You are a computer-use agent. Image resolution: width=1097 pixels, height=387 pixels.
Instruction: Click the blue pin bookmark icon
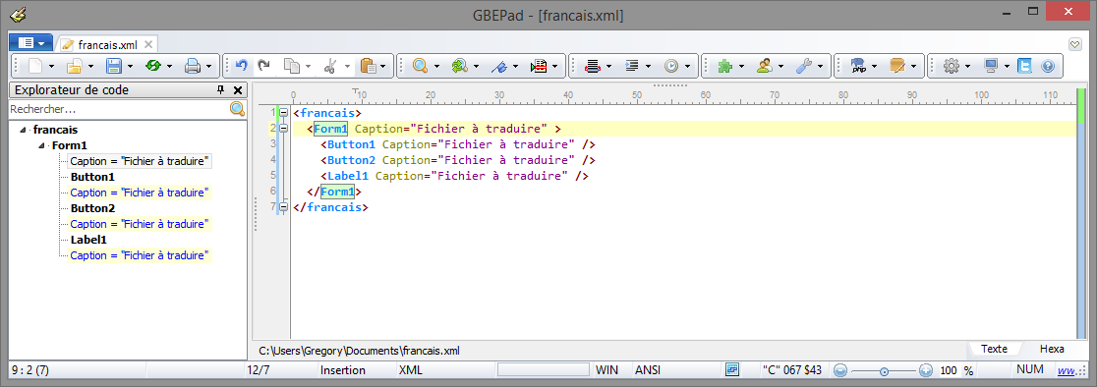pos(498,67)
